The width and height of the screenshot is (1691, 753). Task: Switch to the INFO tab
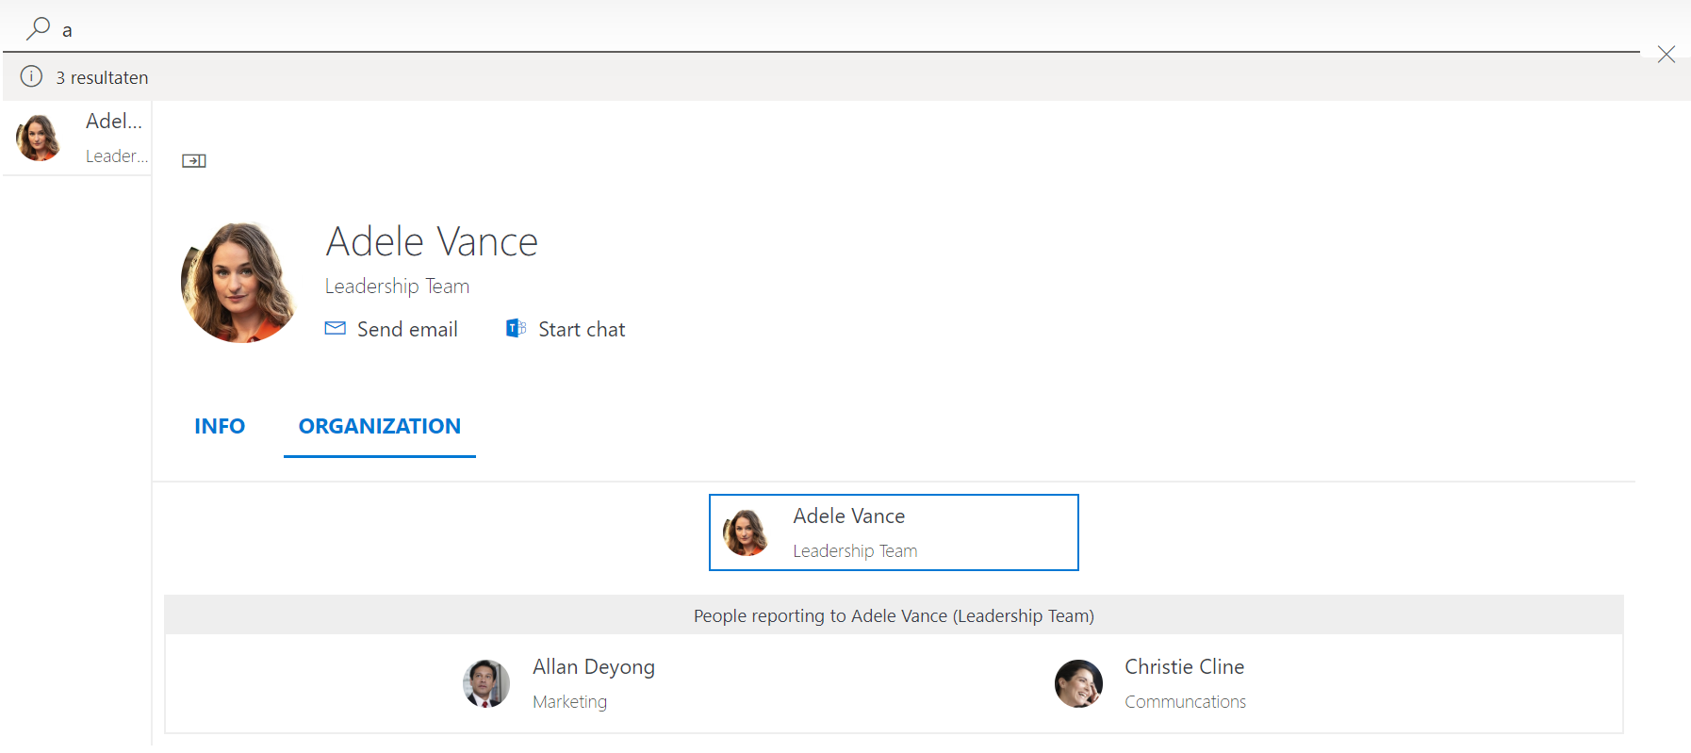(220, 426)
